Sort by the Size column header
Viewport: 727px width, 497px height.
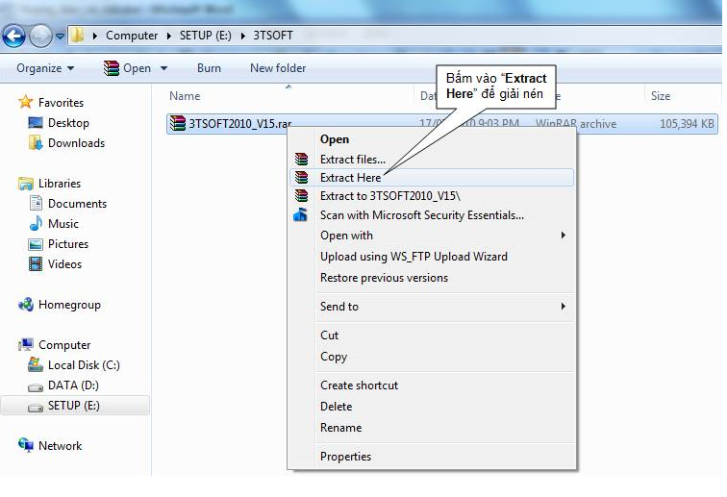coord(661,96)
